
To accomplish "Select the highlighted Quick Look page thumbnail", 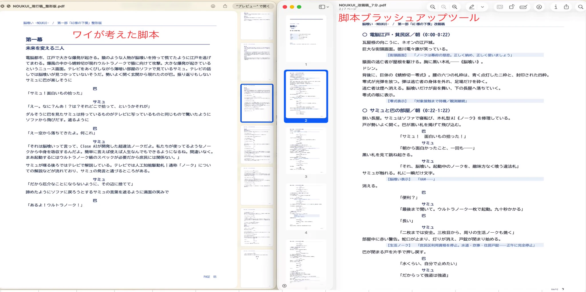I will click(257, 103).
